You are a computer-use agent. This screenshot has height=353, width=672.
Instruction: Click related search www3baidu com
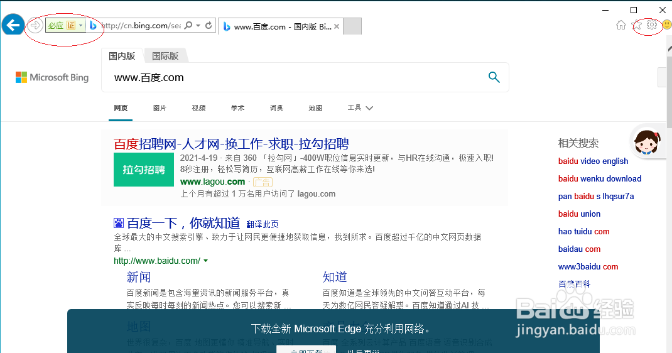(588, 267)
